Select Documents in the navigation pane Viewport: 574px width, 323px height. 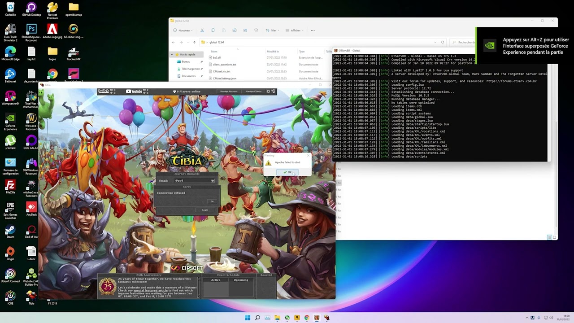click(x=188, y=76)
